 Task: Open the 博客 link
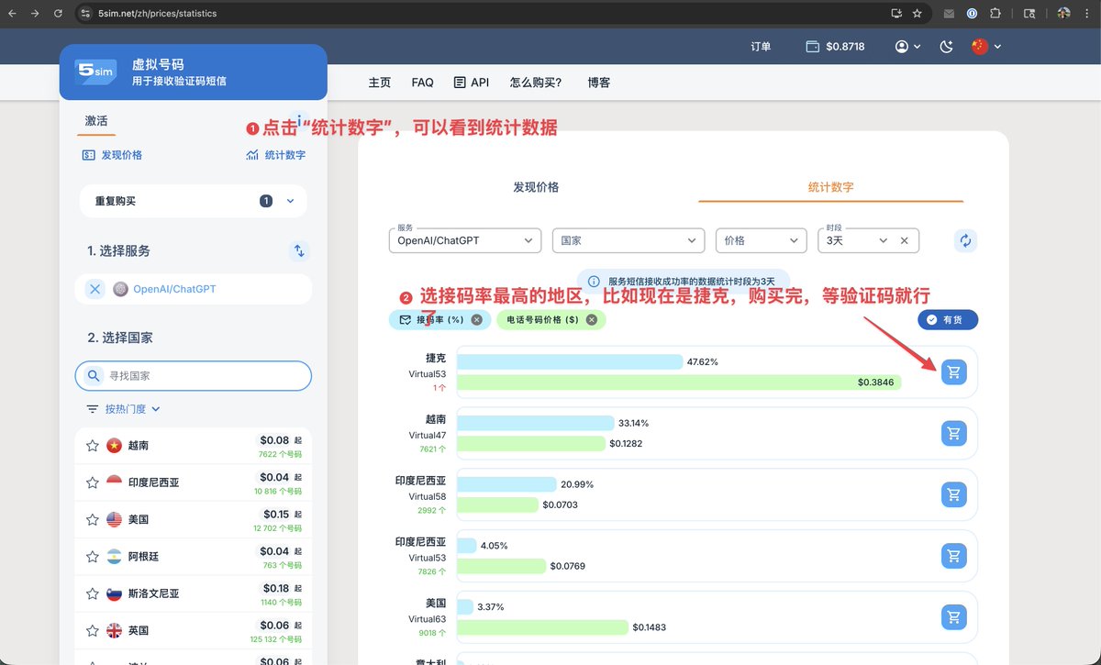(599, 83)
